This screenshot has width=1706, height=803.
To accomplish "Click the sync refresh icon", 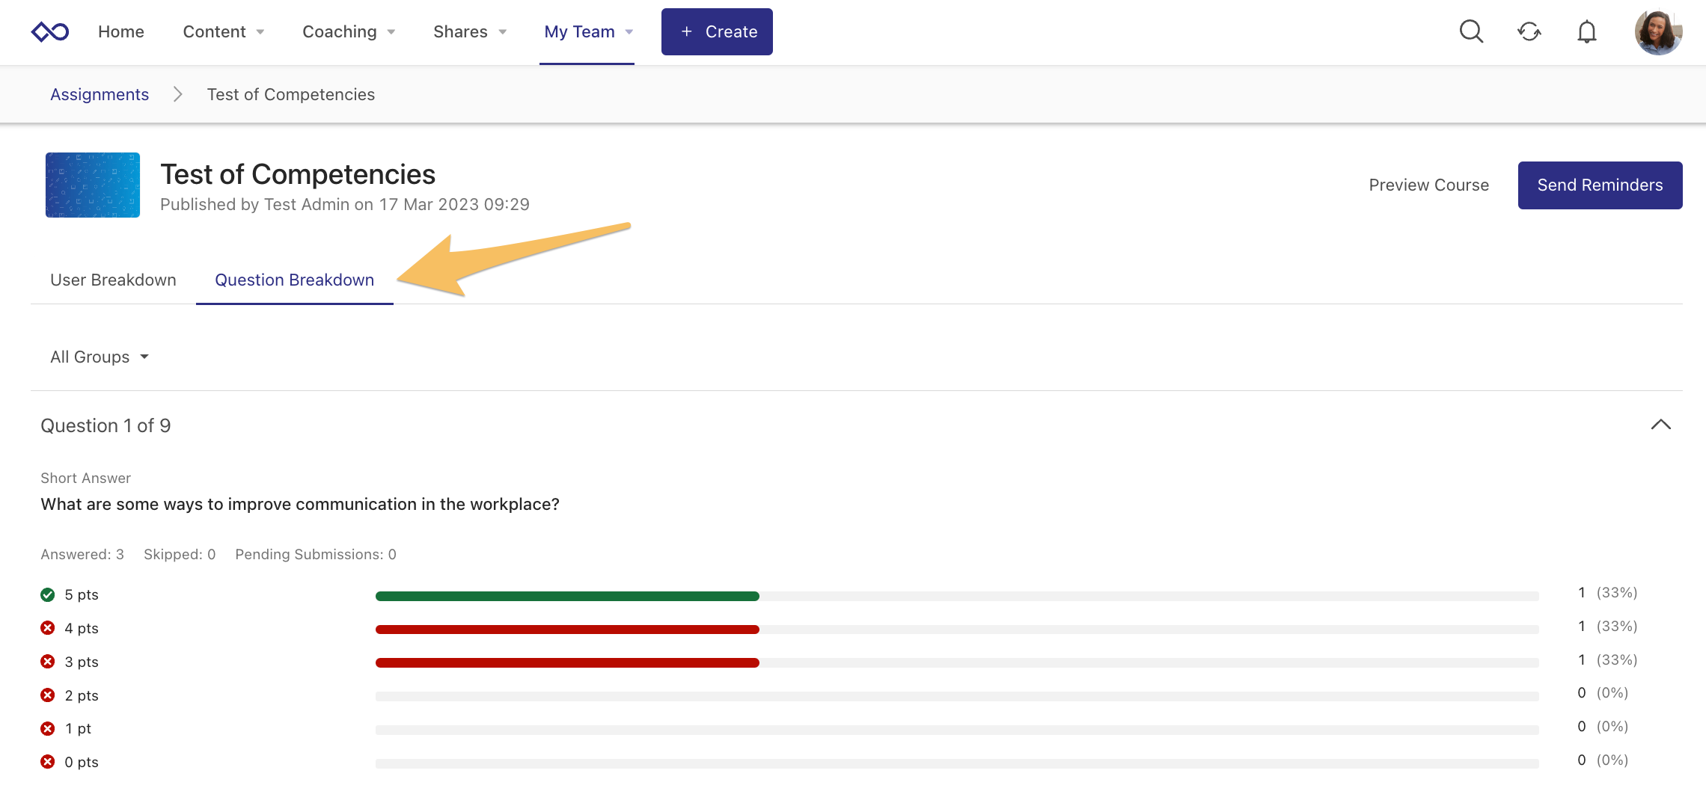I will click(1529, 31).
